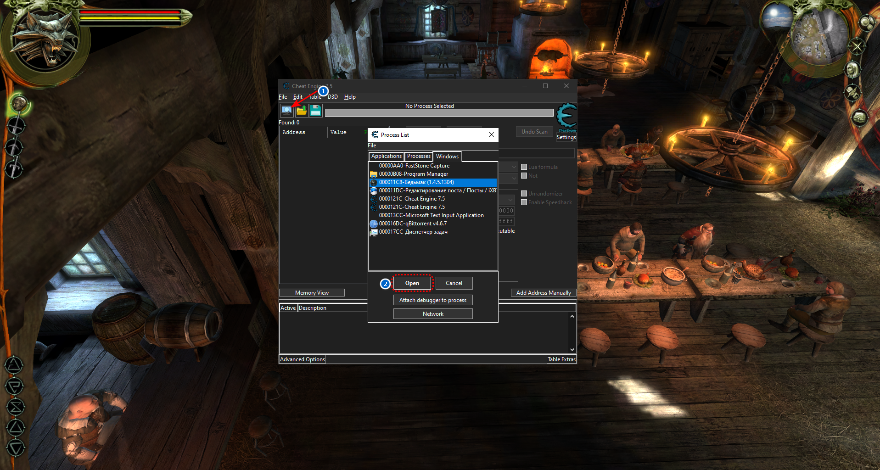Viewport: 880px width, 470px height.
Task: Enable the Lua formula checkbox
Action: [x=524, y=167]
